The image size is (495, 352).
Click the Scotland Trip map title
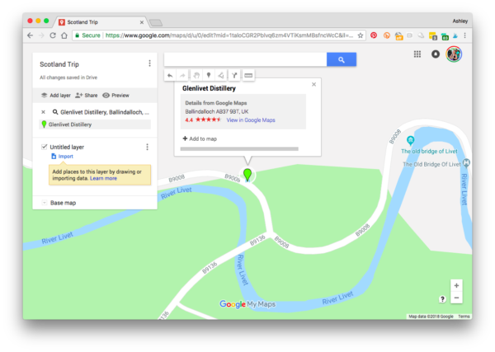pos(59,64)
